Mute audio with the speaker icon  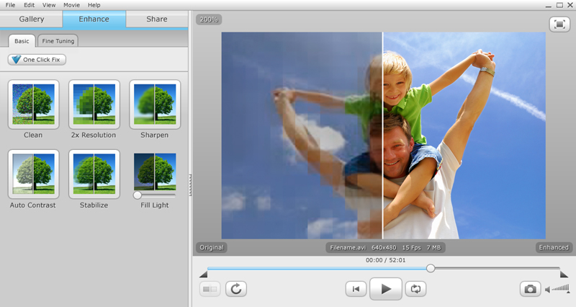coord(547,290)
